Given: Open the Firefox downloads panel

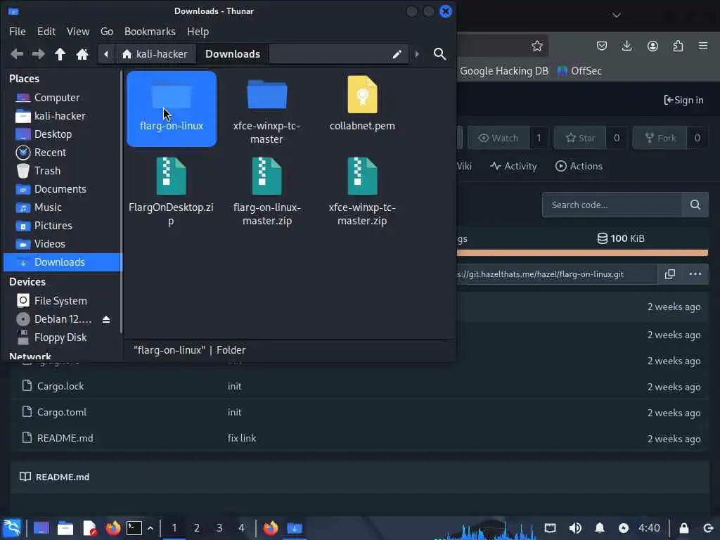Looking at the screenshot, I should (626, 46).
